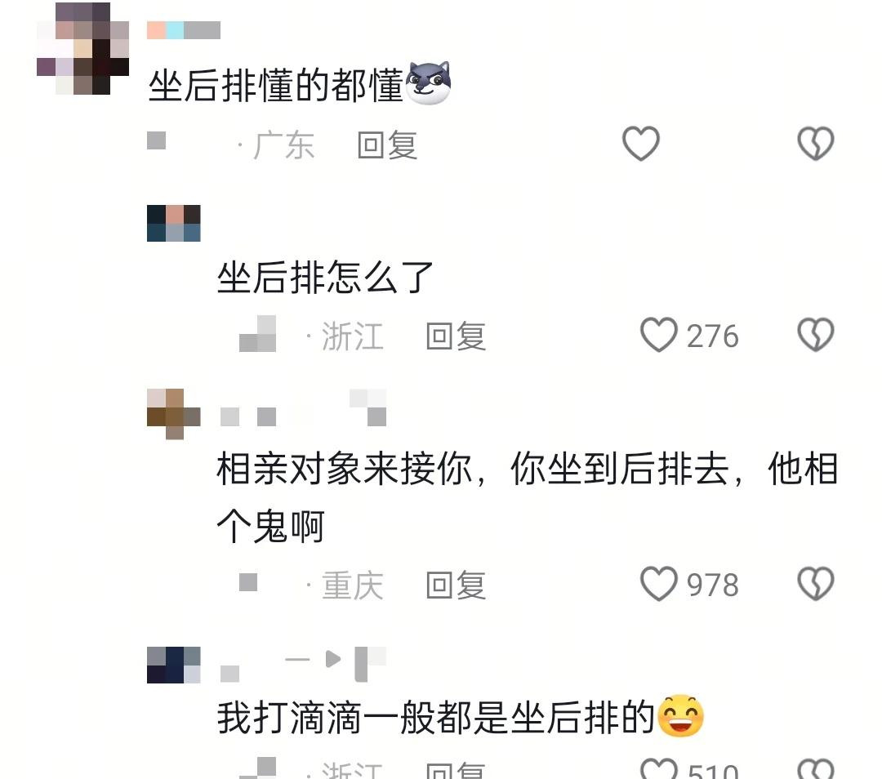The width and height of the screenshot is (882, 779).
Task: Open avatar of 相亲对象 commenter
Action: tap(174, 414)
